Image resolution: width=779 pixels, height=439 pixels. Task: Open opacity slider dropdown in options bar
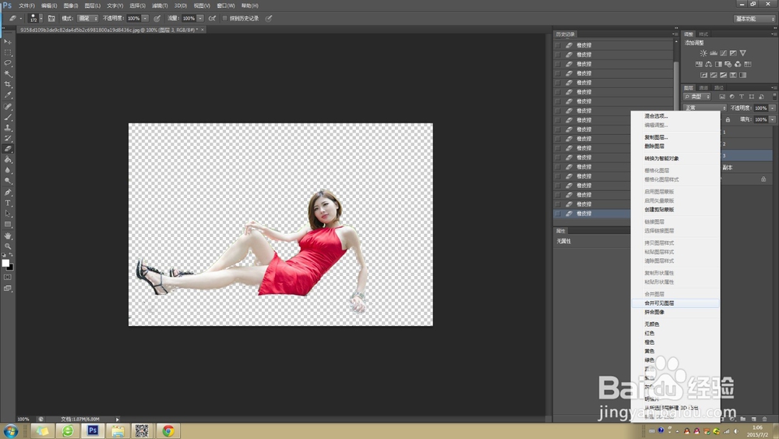[x=145, y=19]
